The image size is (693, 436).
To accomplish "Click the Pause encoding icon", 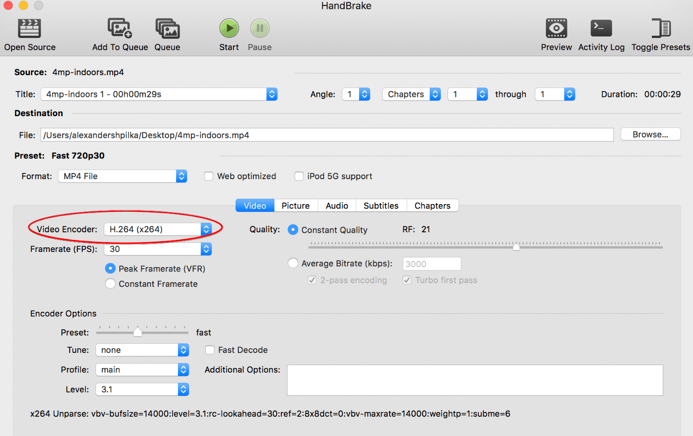I will [x=260, y=28].
